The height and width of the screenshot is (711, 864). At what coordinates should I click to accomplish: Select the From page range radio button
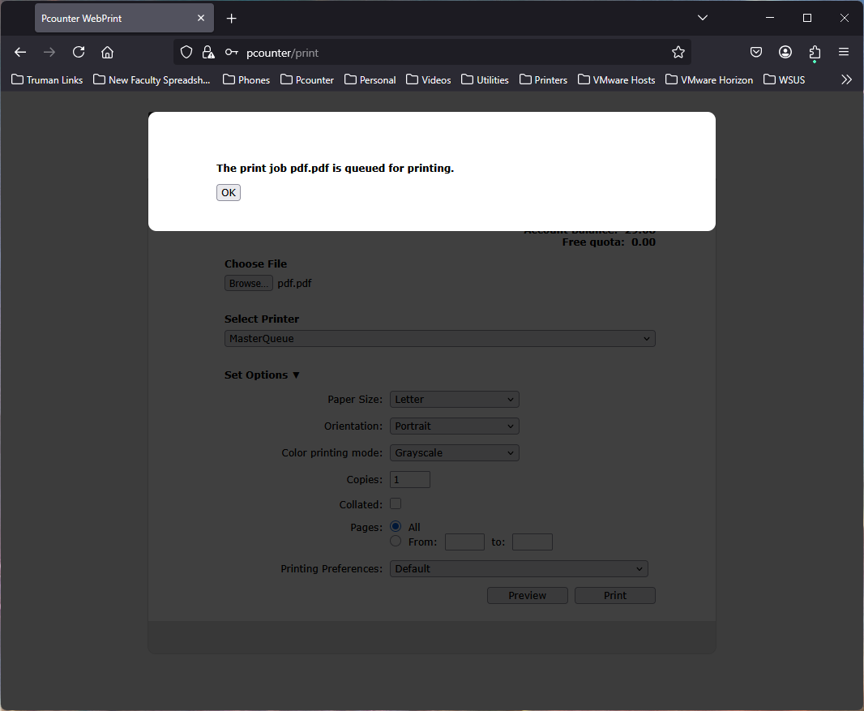(396, 542)
